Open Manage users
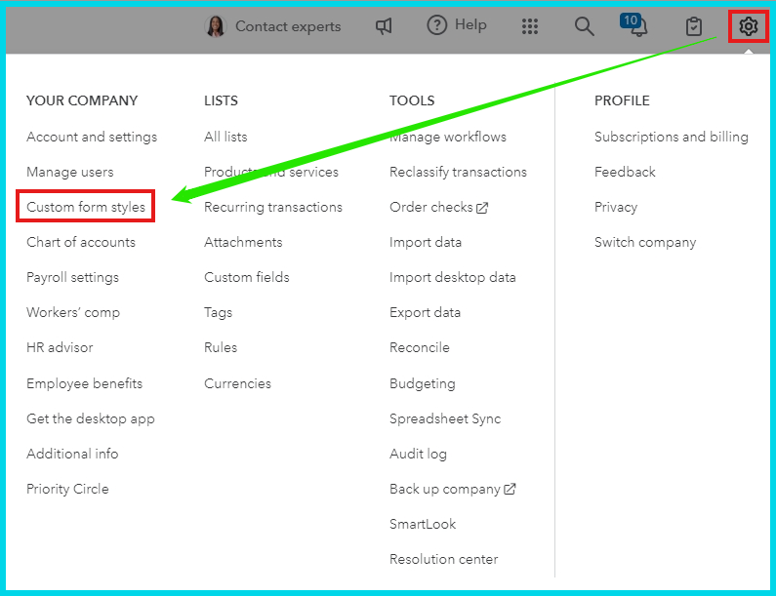The height and width of the screenshot is (596, 776). coord(69,172)
